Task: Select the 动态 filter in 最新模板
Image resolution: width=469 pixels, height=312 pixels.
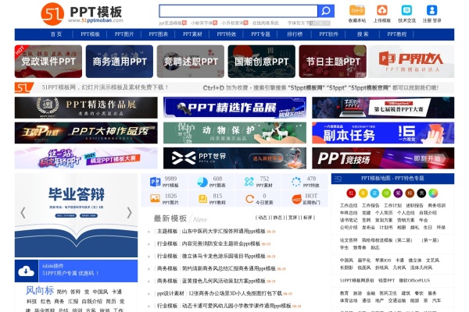Action: 263,218
